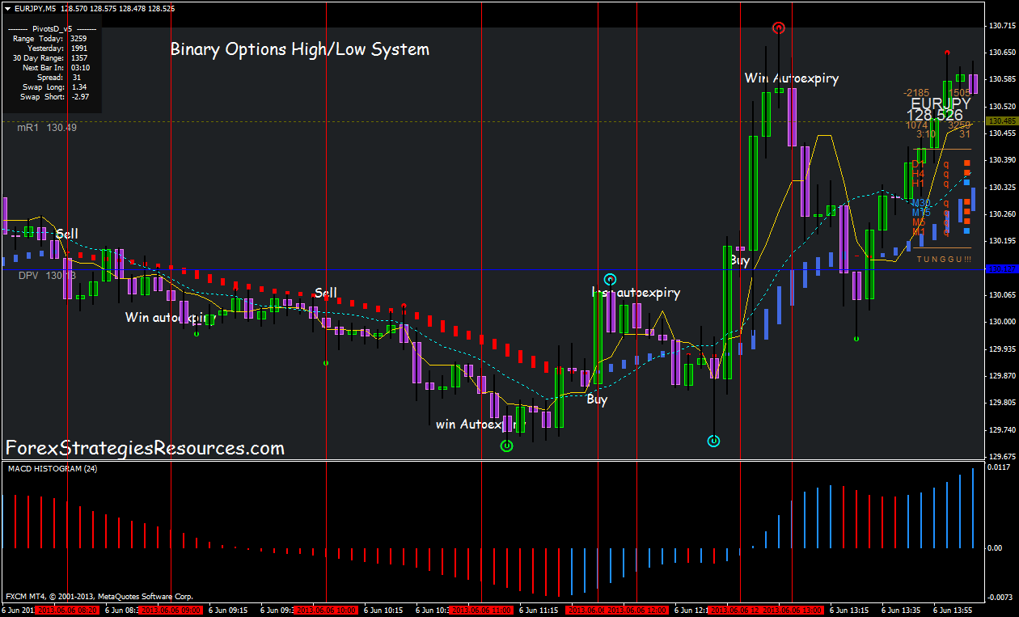Select the blue 130.127 current price tag
The image size is (1019, 617).
coord(1001,268)
